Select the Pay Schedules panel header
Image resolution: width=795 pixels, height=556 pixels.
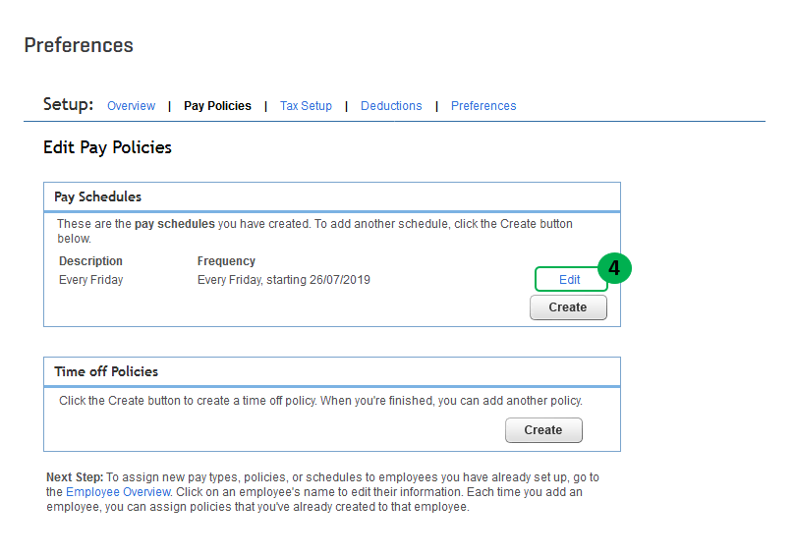[x=97, y=196]
